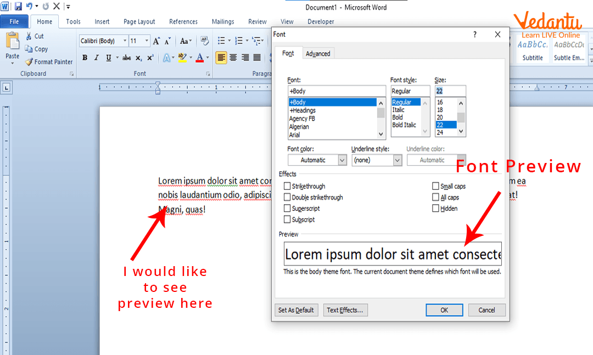
Task: Click the red Font Color ribbon swatch
Action: 199,58
